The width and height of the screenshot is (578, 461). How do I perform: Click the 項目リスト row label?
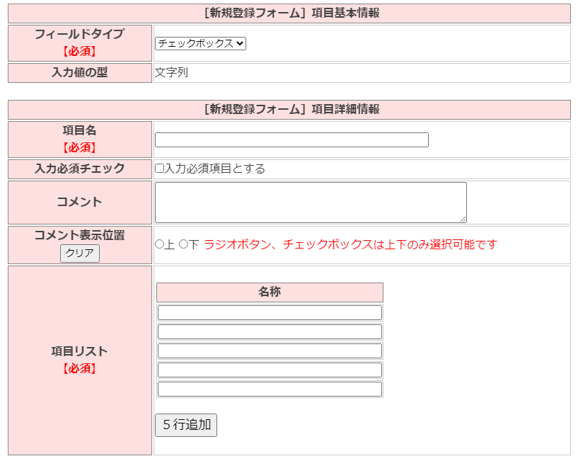[80, 351]
